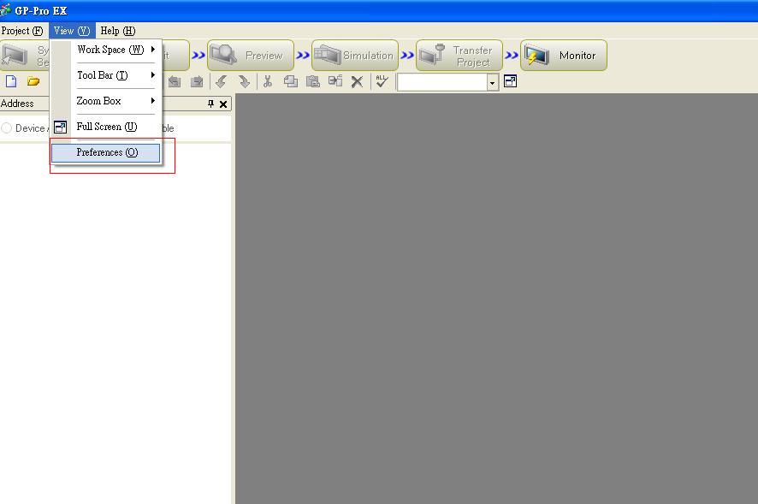The height and width of the screenshot is (504, 758).
Task: Open the Help menu
Action: click(117, 31)
